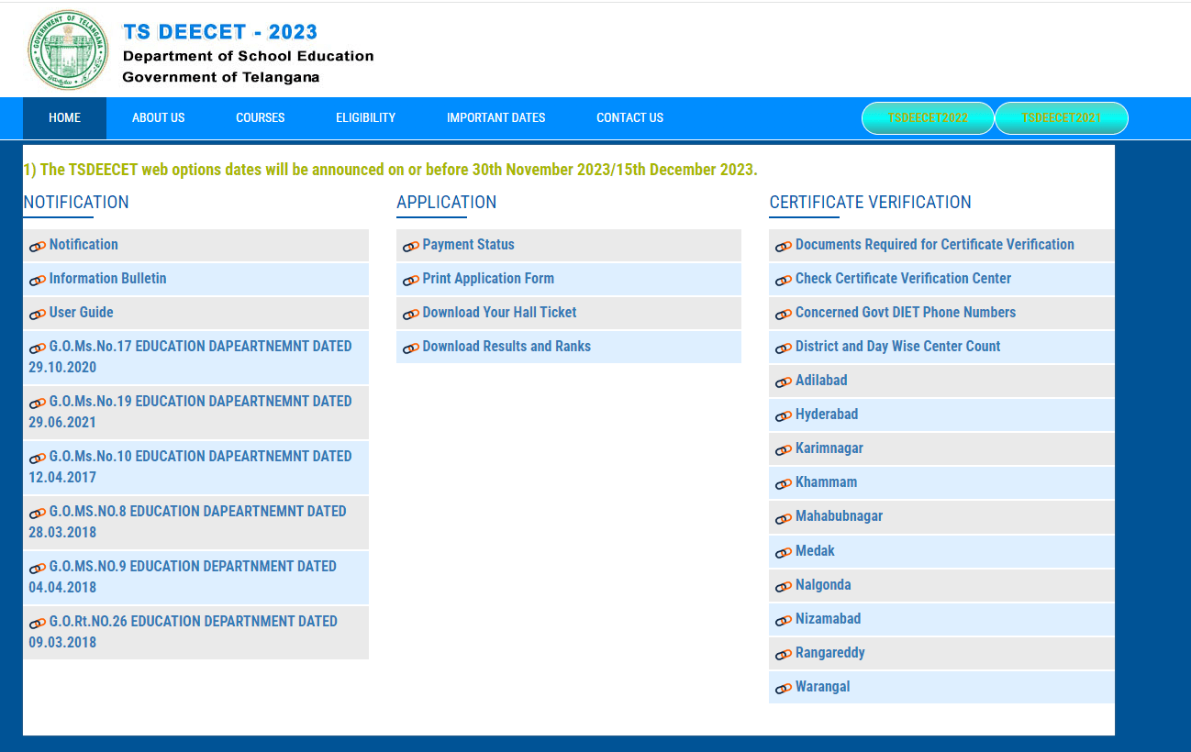The height and width of the screenshot is (752, 1191).
Task: Click the TSDEECET2022 button
Action: pyautogui.click(x=928, y=118)
